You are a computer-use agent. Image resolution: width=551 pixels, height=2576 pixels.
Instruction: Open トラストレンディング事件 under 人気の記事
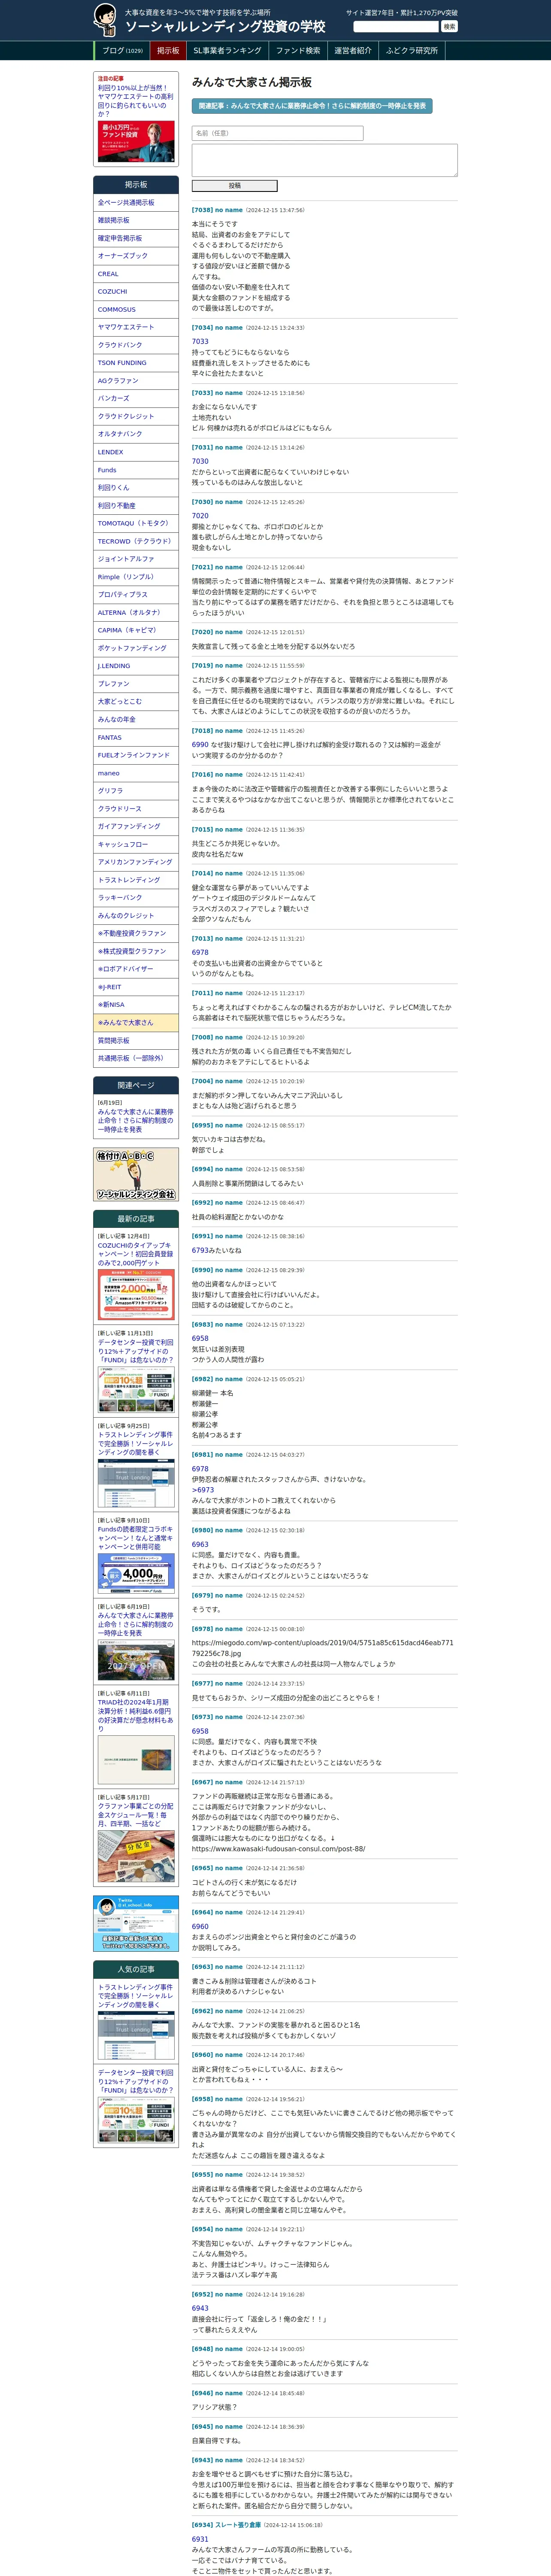(x=136, y=1996)
